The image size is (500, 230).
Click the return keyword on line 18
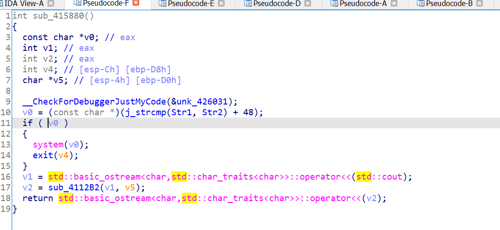tap(38, 198)
